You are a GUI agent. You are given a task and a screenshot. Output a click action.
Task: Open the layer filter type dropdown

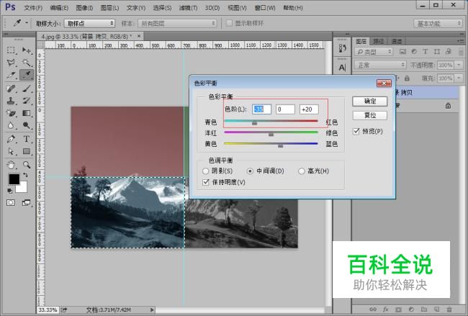[x=374, y=52]
